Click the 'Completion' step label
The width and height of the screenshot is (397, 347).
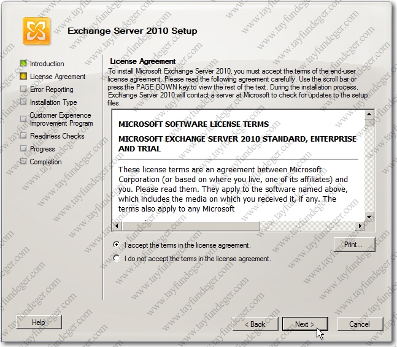[45, 162]
